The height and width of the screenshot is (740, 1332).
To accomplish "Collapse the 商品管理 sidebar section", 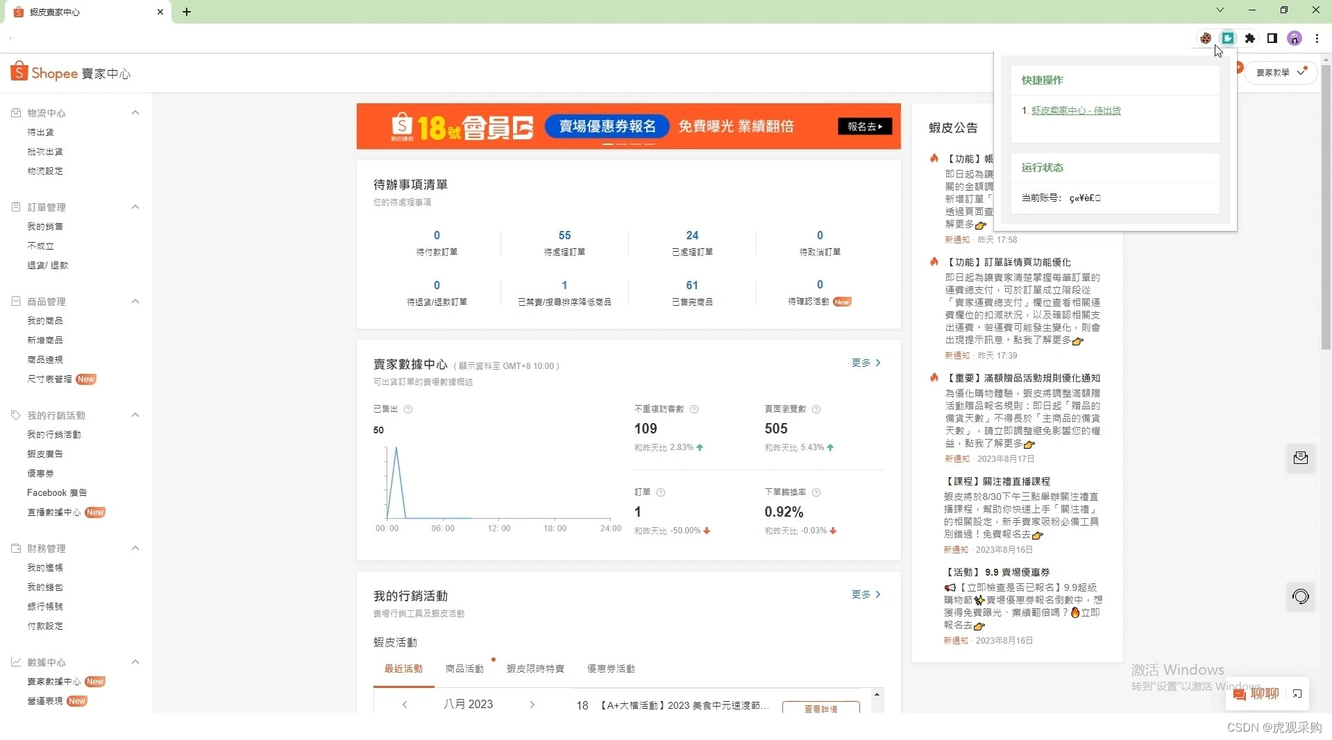I will point(135,301).
